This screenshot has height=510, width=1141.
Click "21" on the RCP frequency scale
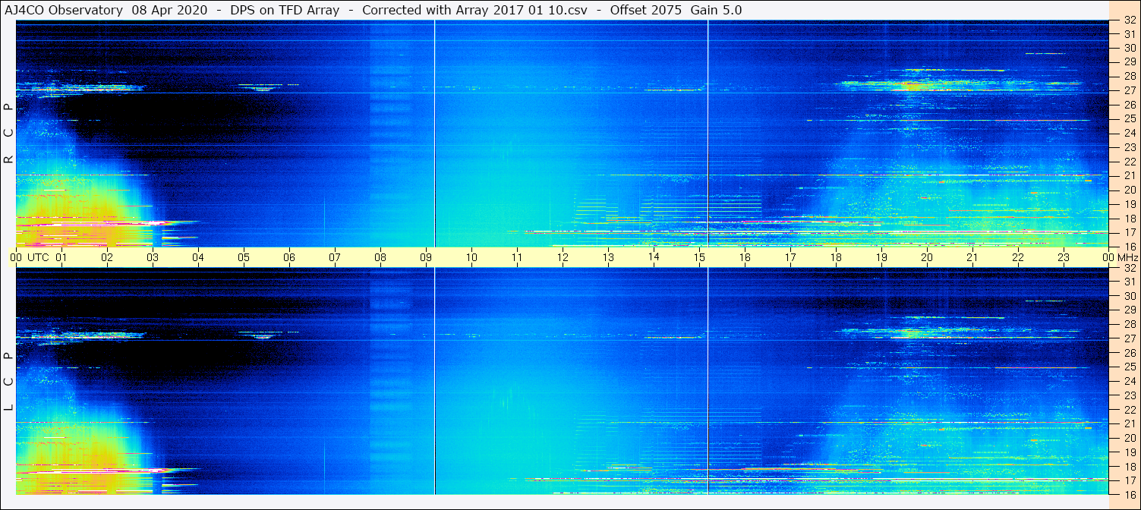[x=1130, y=175]
